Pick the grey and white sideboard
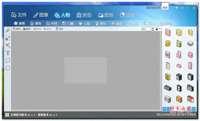Screen dimensions: 200x121 tap(168, 99)
